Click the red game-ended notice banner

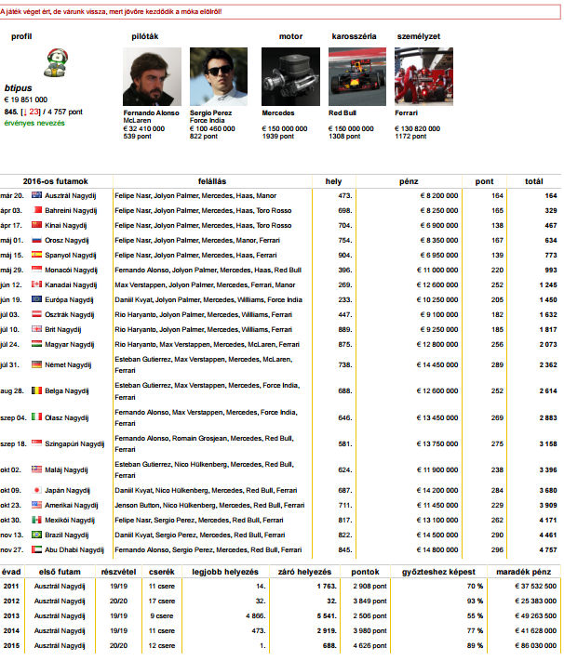280,12
